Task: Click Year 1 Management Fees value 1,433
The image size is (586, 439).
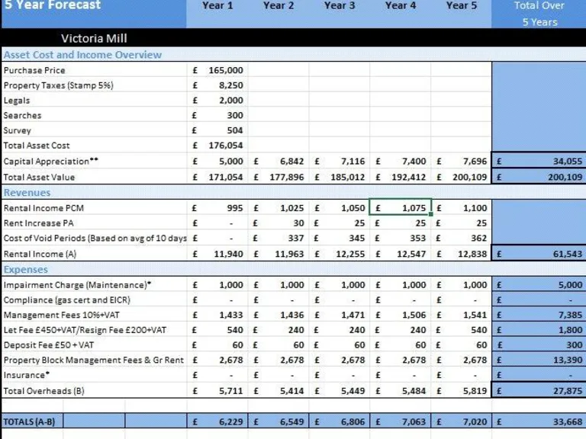Action: 217,315
